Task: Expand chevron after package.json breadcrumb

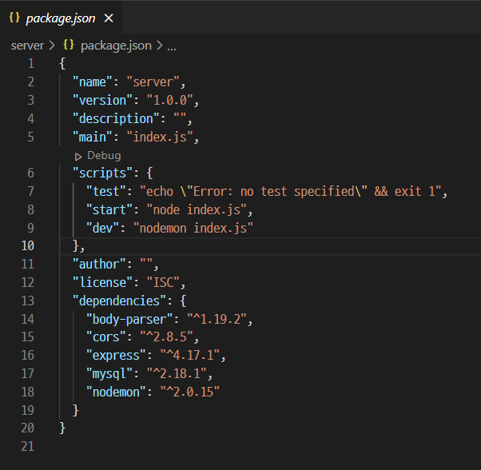Action: coord(159,46)
